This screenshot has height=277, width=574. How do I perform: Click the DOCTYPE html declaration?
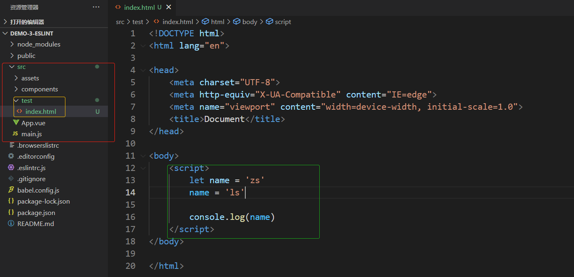click(187, 33)
